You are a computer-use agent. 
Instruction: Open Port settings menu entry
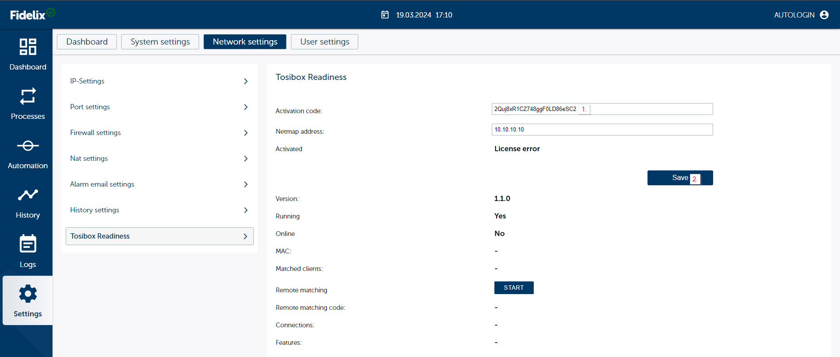(160, 107)
